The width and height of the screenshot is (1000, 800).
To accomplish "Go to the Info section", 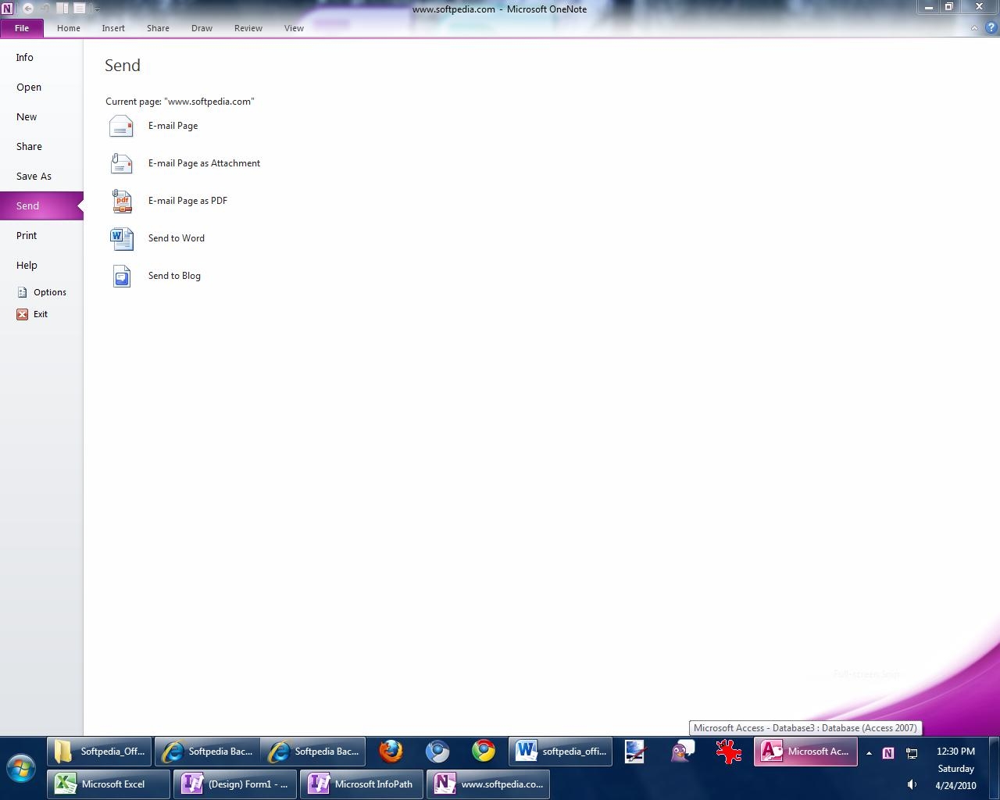I will coord(25,58).
